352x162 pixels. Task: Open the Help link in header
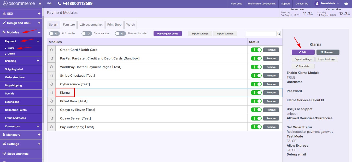click(49, 4)
